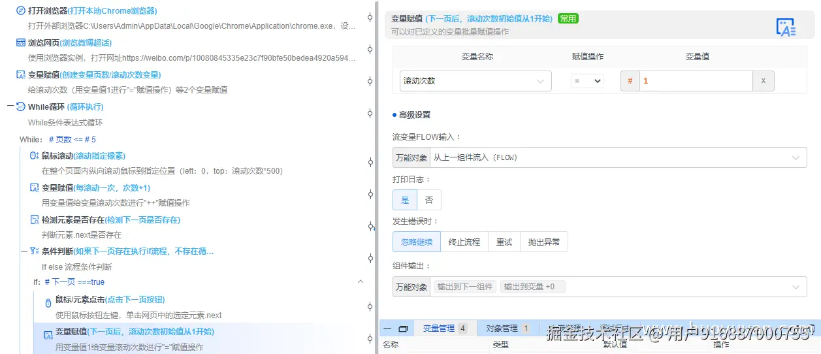Click the large 变量赋值 component icon in header
The height and width of the screenshot is (354, 821).
click(786, 27)
